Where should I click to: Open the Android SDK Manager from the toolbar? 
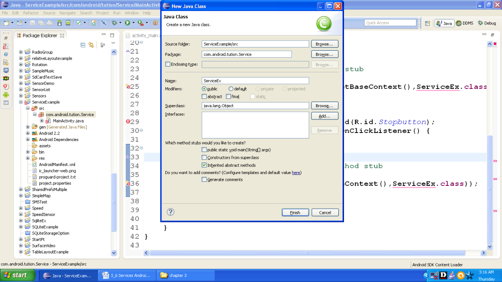(x=59, y=23)
